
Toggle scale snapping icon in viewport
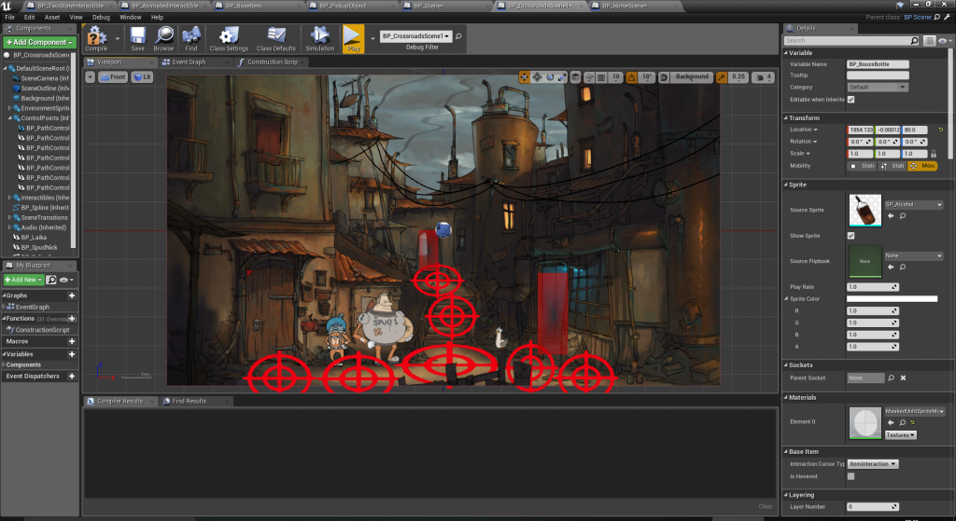click(722, 77)
